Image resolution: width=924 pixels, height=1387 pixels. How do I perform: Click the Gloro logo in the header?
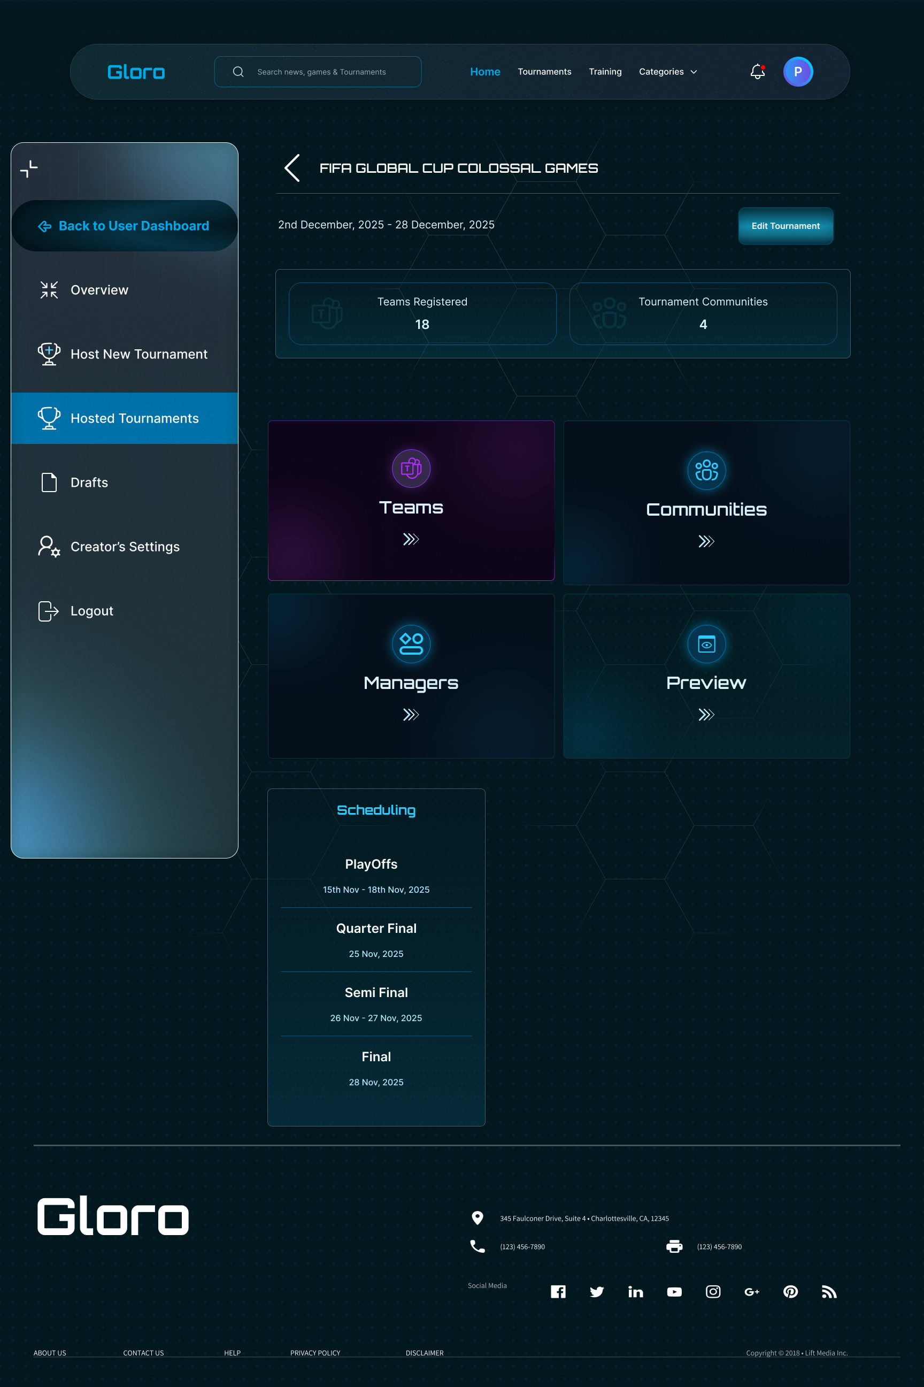pyautogui.click(x=136, y=72)
